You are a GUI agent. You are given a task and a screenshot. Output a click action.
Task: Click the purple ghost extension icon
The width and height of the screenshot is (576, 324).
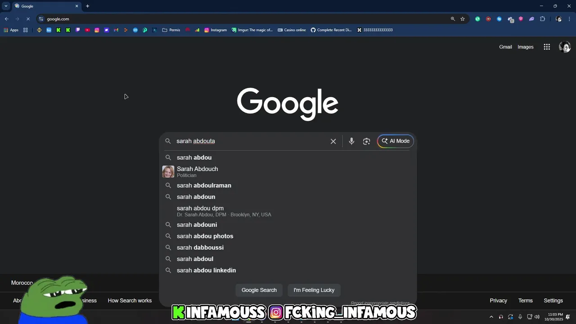(531, 19)
